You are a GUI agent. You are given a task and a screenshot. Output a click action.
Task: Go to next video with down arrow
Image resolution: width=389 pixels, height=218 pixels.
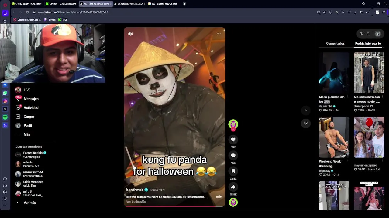306,123
